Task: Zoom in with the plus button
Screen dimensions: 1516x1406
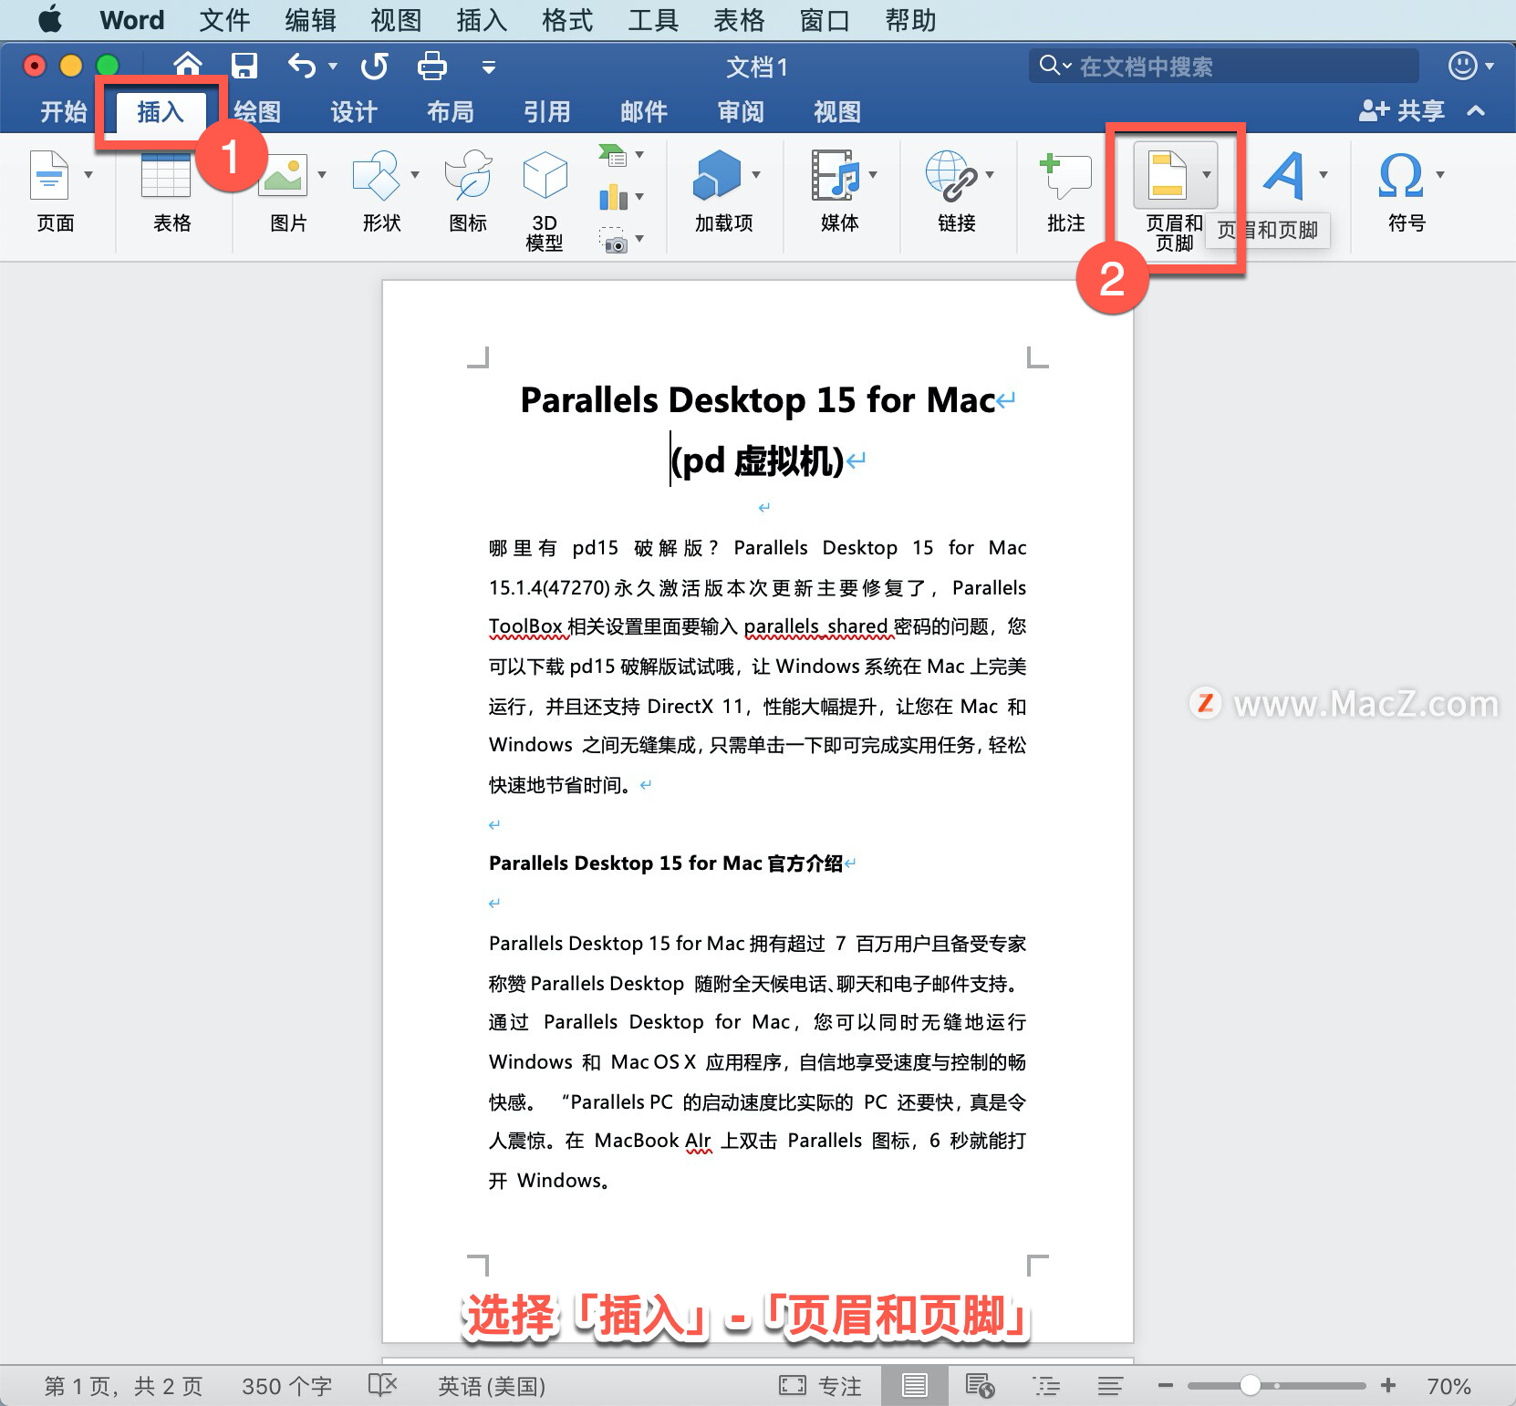Action: tap(1388, 1386)
